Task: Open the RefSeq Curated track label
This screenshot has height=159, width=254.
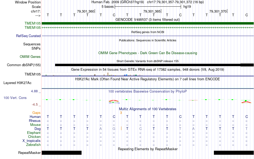Action: pos(28,36)
